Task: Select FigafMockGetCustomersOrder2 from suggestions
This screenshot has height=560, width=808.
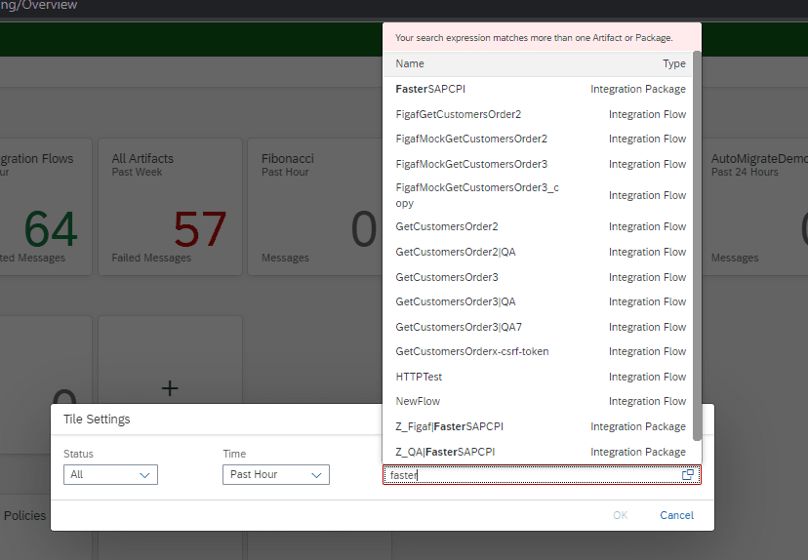Action: (540, 140)
